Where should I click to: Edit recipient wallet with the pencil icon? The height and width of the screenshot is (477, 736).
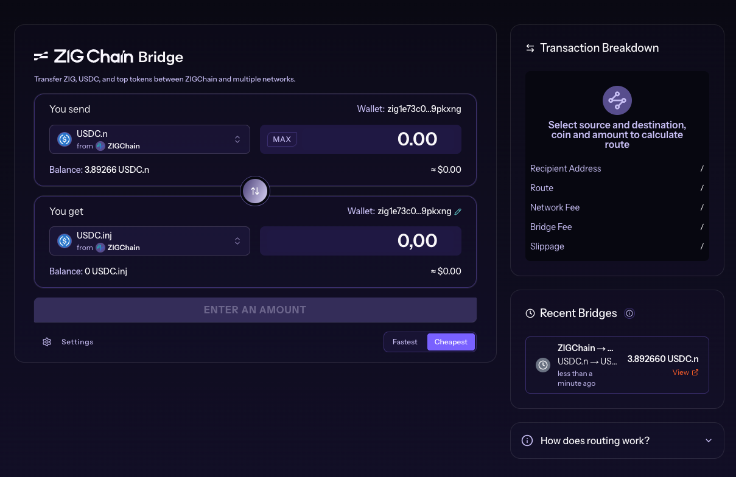(x=458, y=212)
